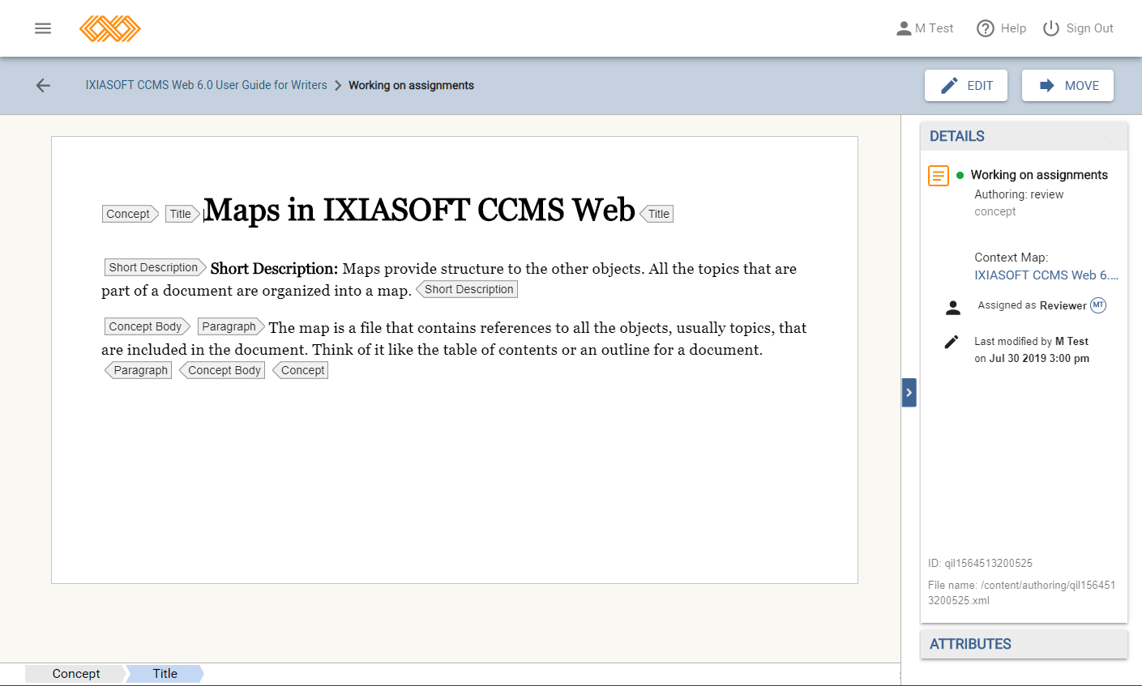Click the Maps in IXIASOFT CCMS Web heading
The image size is (1142, 686).
[x=419, y=211]
